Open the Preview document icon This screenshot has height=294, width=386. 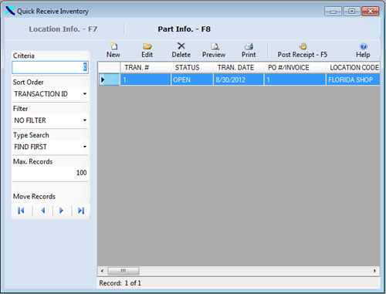point(215,46)
